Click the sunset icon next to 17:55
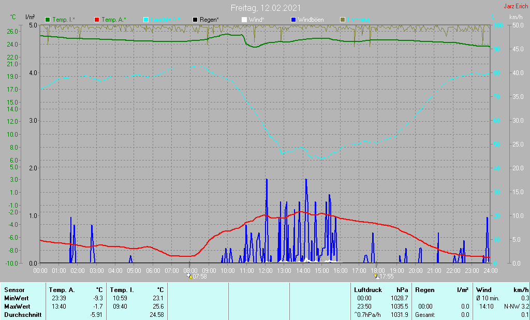530x320 pixels. click(376, 277)
